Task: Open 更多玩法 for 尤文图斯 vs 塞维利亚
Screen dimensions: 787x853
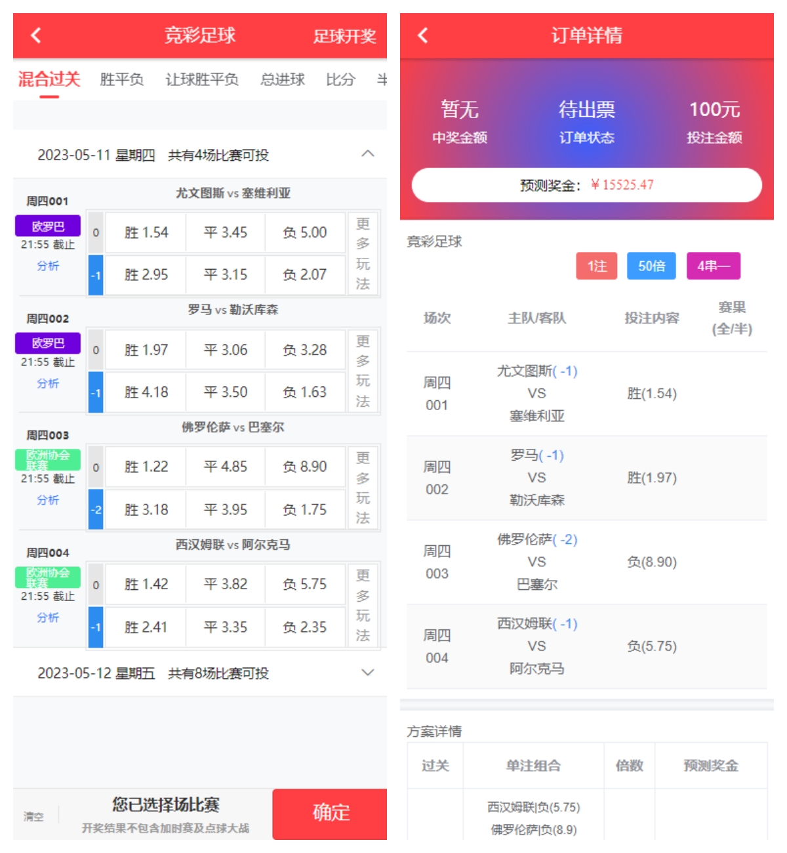Action: [x=363, y=253]
